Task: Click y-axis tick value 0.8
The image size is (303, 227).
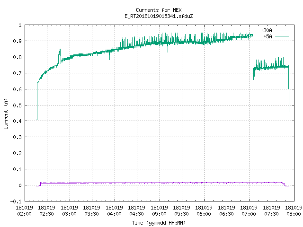Action: 17,57
